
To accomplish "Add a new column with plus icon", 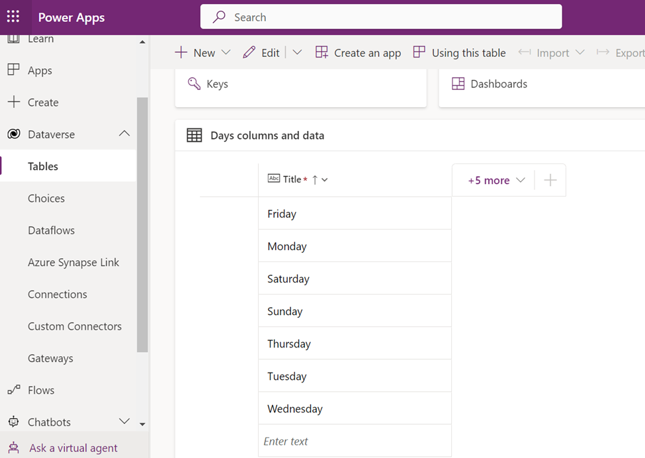I will coord(550,180).
